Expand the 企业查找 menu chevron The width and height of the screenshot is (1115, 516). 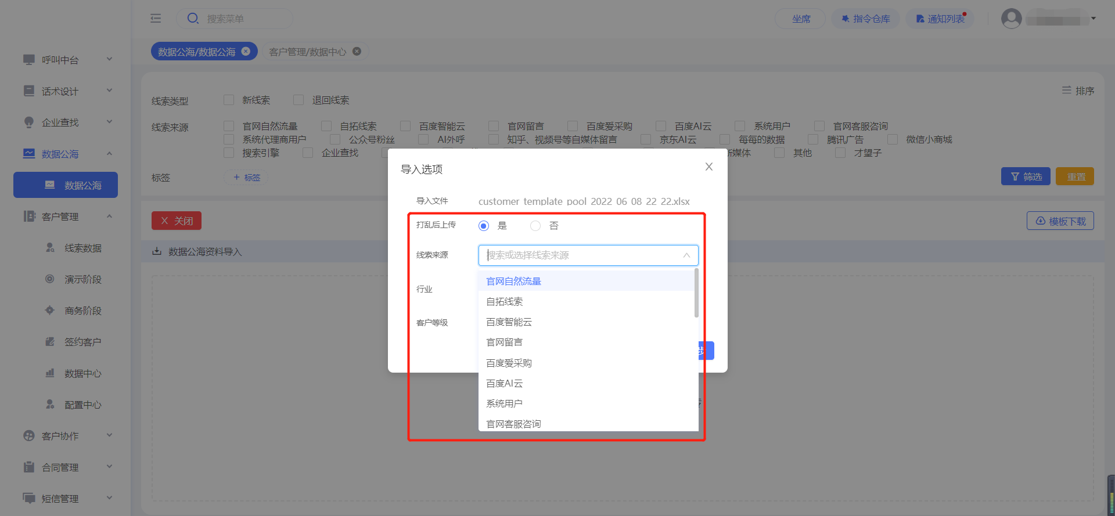pyautogui.click(x=109, y=122)
